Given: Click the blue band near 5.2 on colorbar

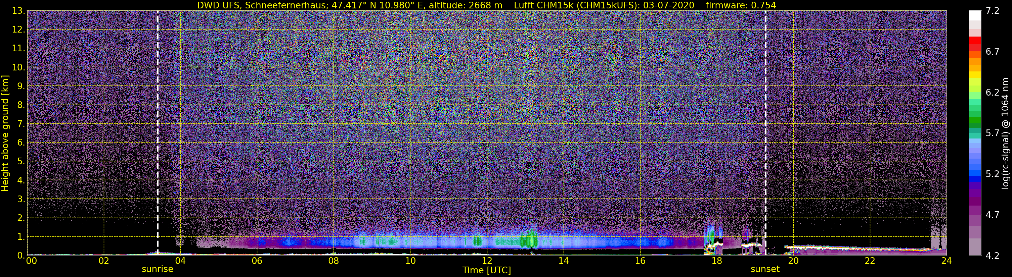Looking at the screenshot, I should (975, 173).
